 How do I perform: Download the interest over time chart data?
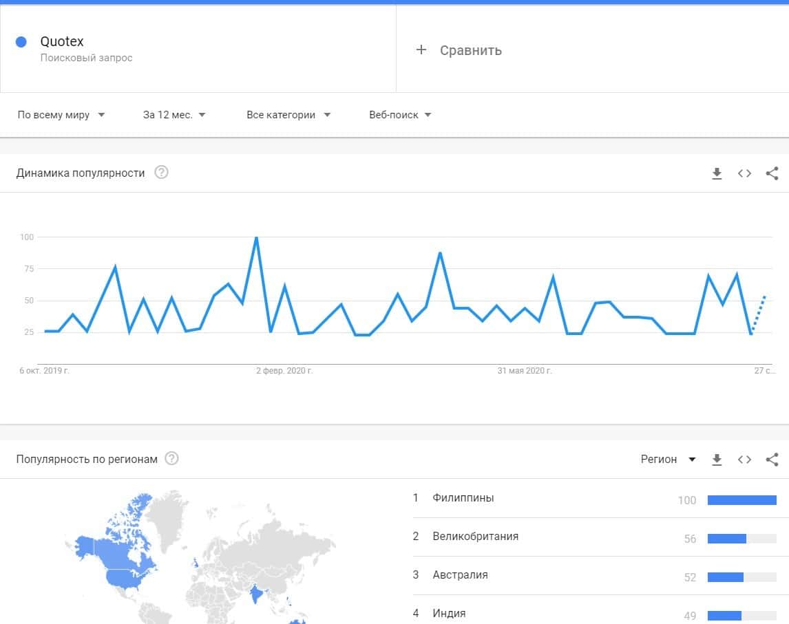point(717,173)
